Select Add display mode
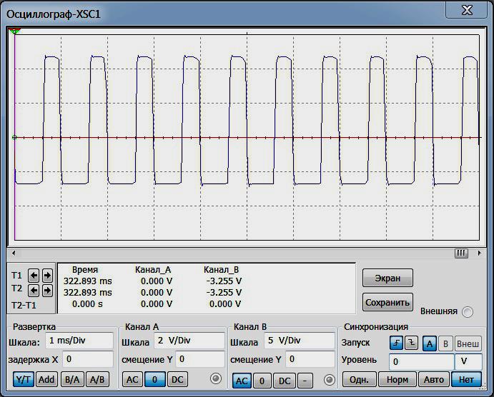 [46, 380]
